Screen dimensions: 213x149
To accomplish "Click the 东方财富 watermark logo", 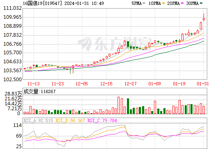I will [115, 44].
